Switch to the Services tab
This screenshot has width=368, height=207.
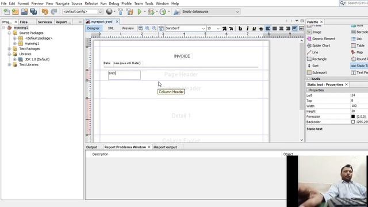pos(45,22)
